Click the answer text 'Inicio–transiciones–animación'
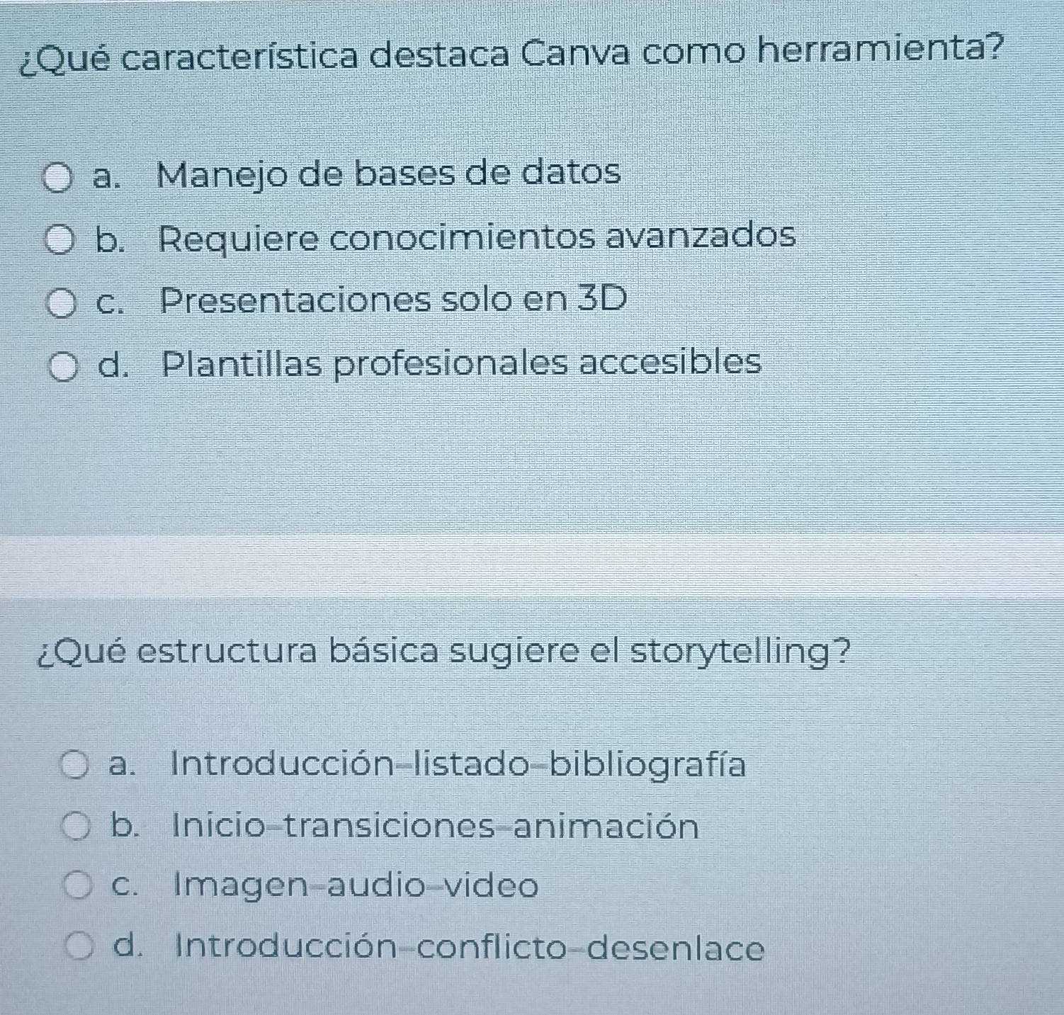Screen dimensions: 1064x1015 tap(436, 827)
